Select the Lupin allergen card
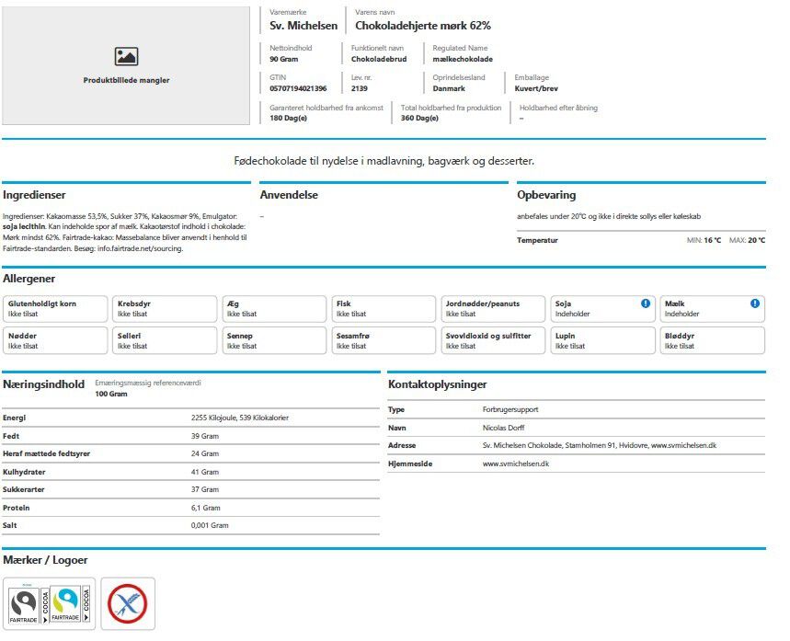Image resolution: width=790 pixels, height=641 pixels. click(x=602, y=340)
